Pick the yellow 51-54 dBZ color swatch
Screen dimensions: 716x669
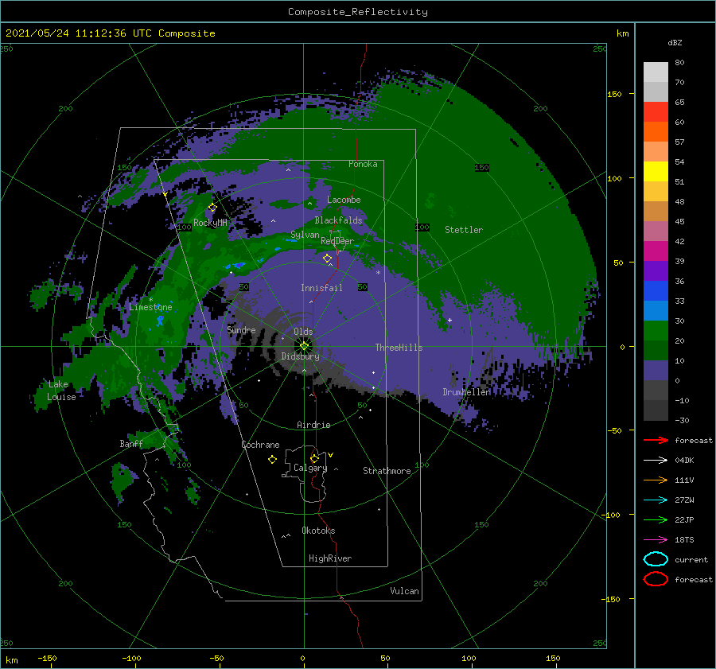pos(656,172)
